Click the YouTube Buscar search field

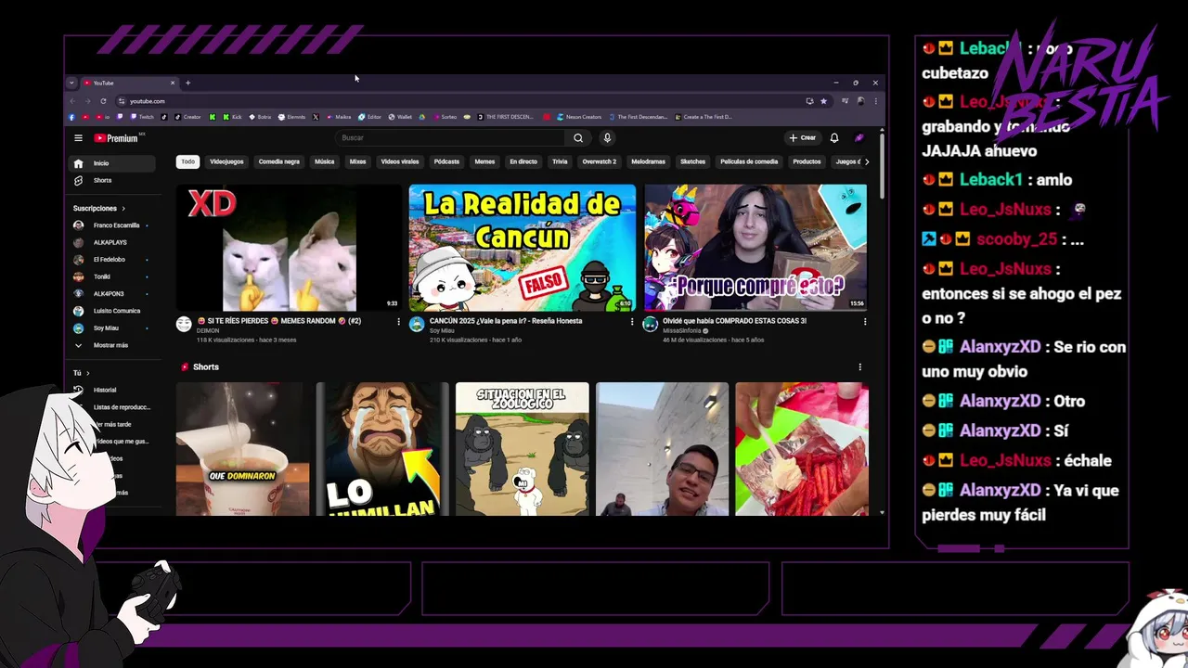click(450, 138)
